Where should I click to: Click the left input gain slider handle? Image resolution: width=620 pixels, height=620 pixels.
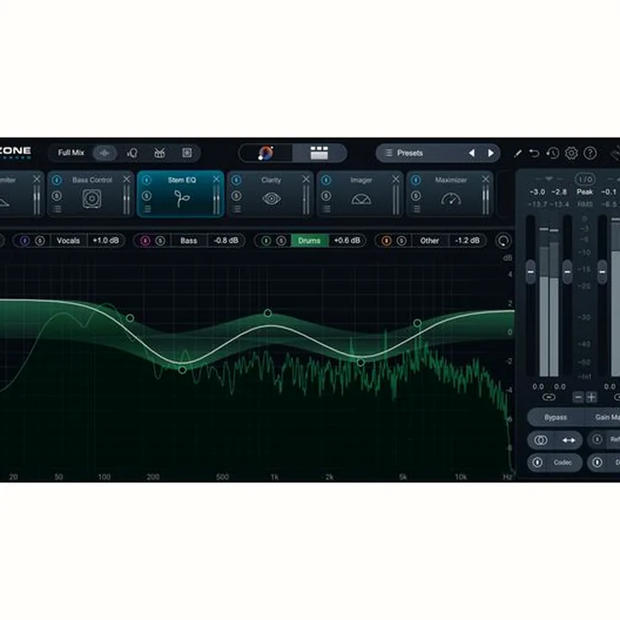coord(530,271)
